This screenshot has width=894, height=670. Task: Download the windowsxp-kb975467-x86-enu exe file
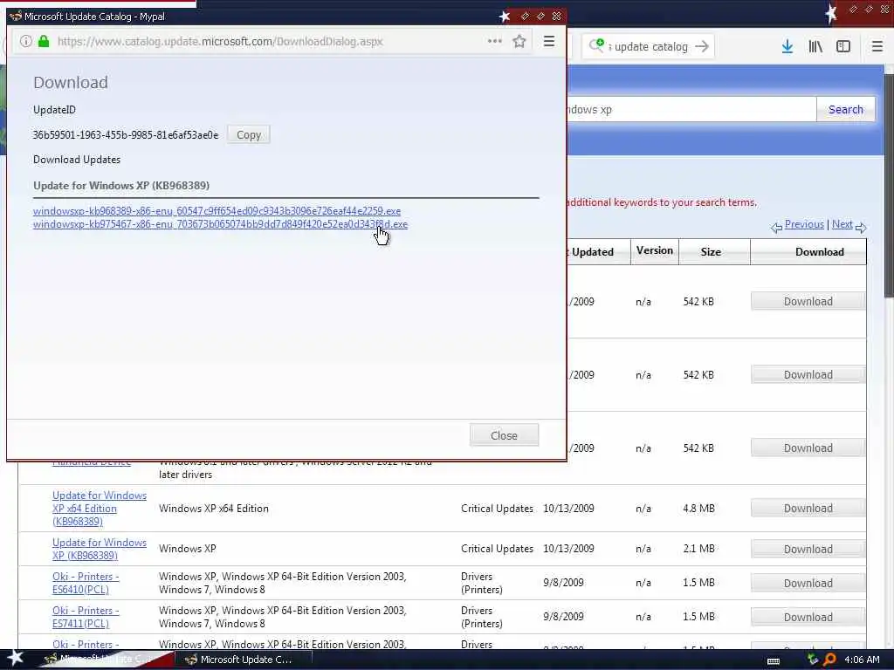point(220,224)
